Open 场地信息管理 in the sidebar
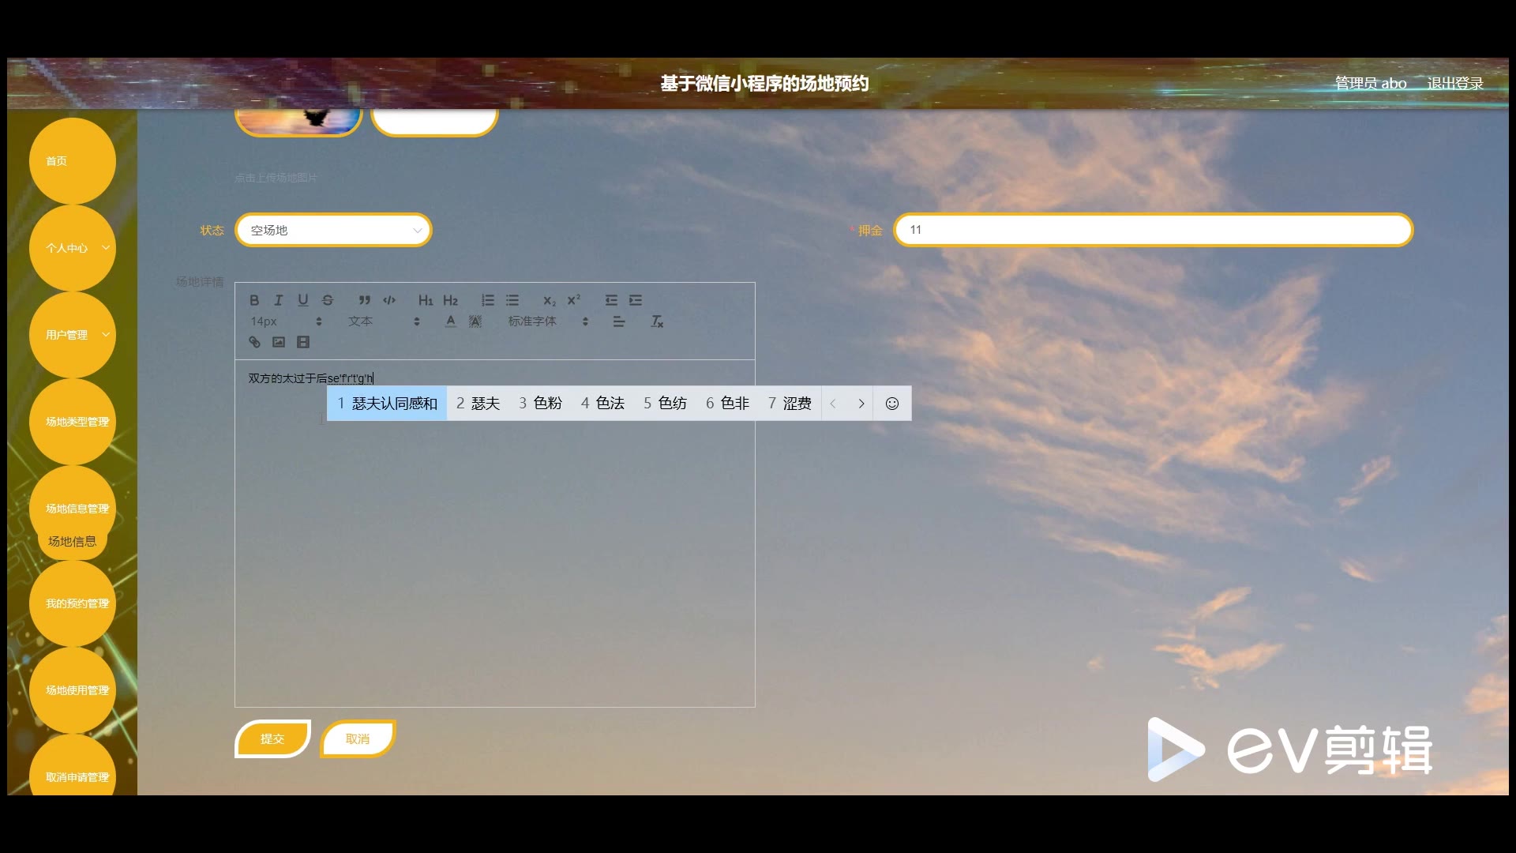Image resolution: width=1516 pixels, height=853 pixels. pyautogui.click(x=73, y=509)
